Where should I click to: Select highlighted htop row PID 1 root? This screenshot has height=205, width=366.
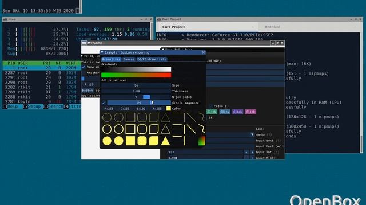42,68
